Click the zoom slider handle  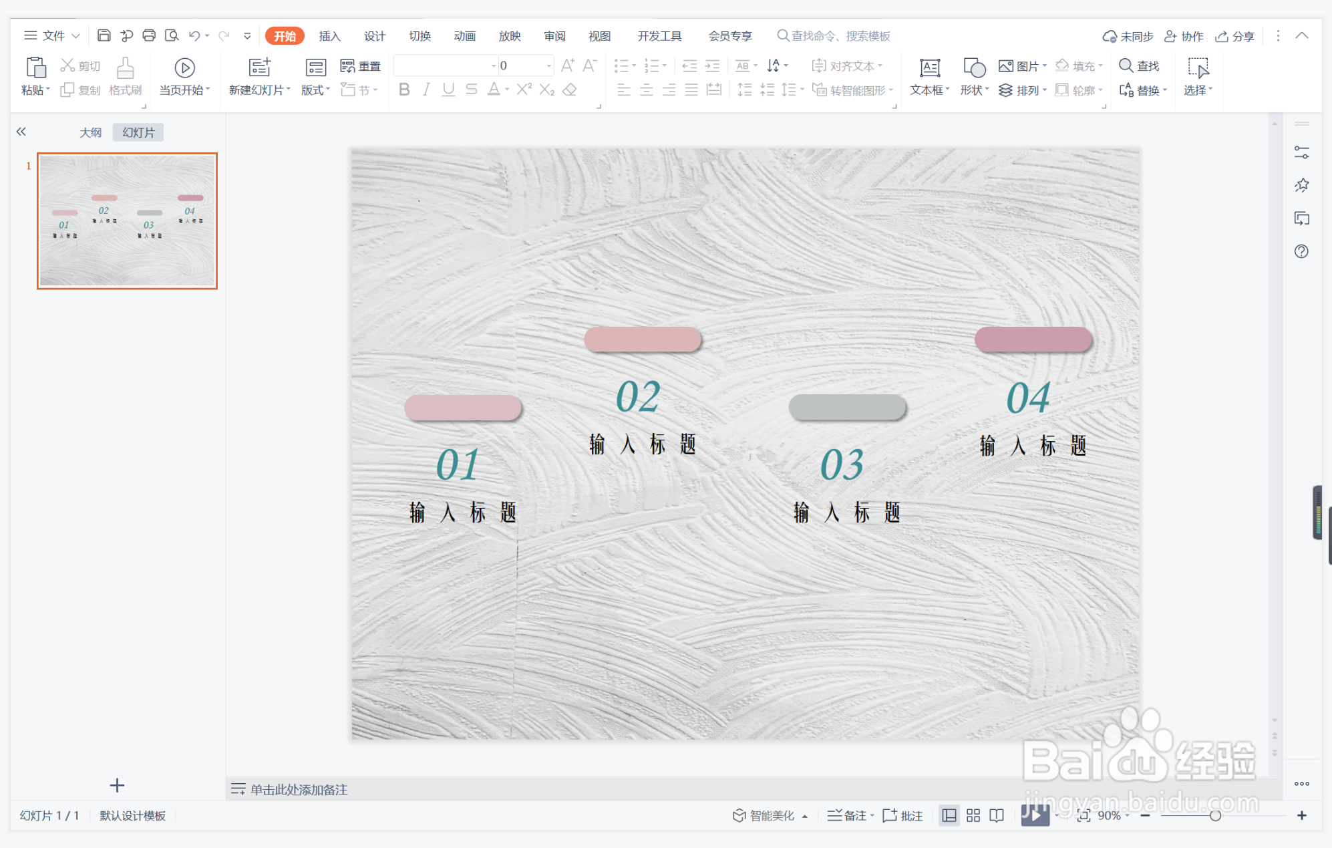1215,815
